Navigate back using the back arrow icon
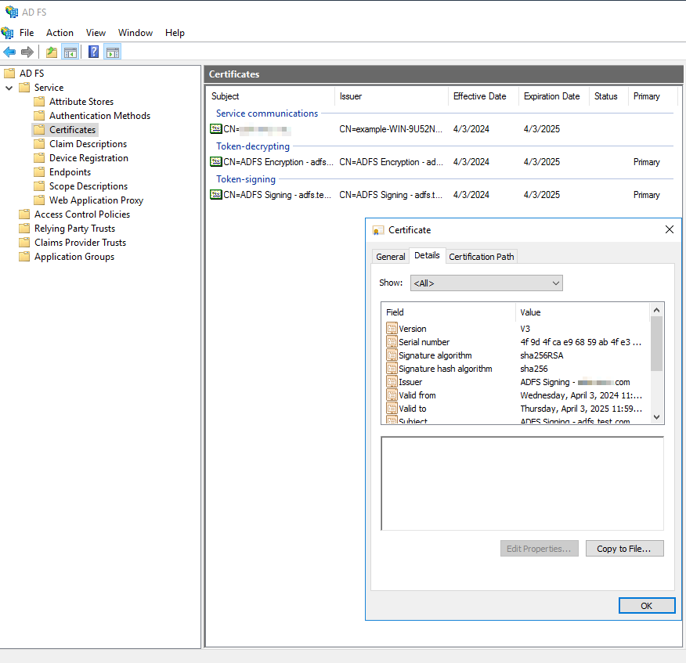This screenshot has width=686, height=663. (x=9, y=52)
